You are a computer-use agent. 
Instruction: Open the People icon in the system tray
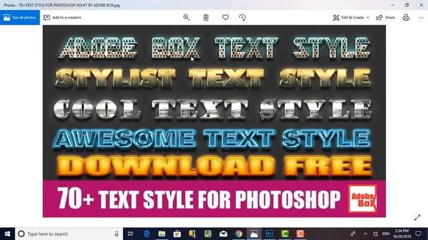tap(353, 234)
